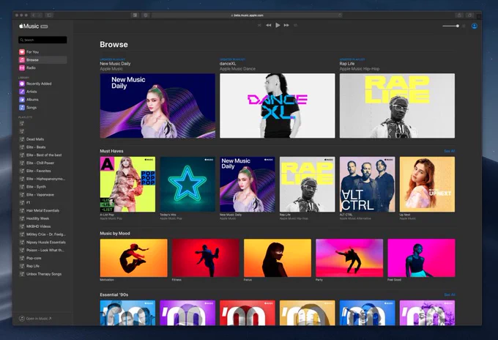Viewport: 498px width, 340px height.
Task: Click the Play button in player controls
Action: (278, 25)
